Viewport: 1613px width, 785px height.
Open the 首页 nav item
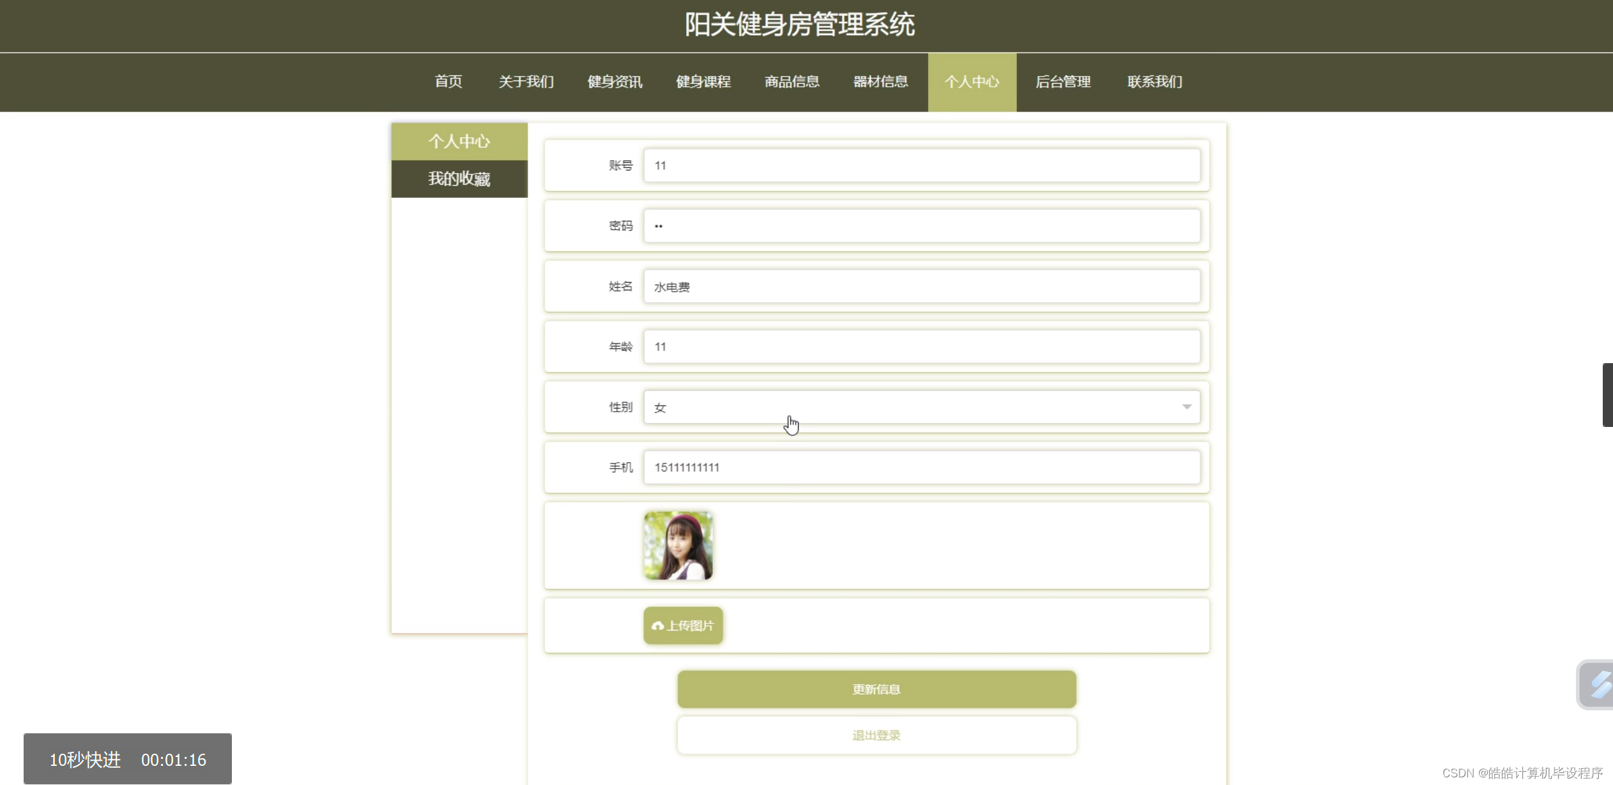(448, 82)
